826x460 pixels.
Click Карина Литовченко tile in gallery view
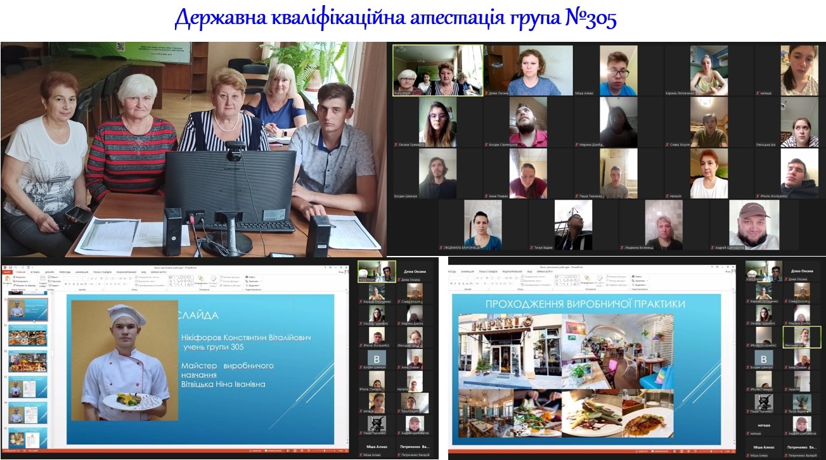(x=709, y=70)
